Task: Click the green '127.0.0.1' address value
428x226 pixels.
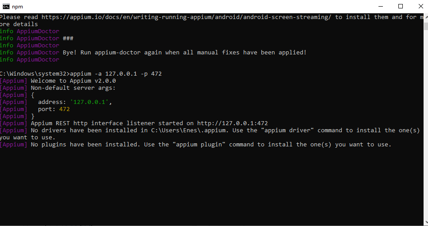Action: [x=91, y=102]
